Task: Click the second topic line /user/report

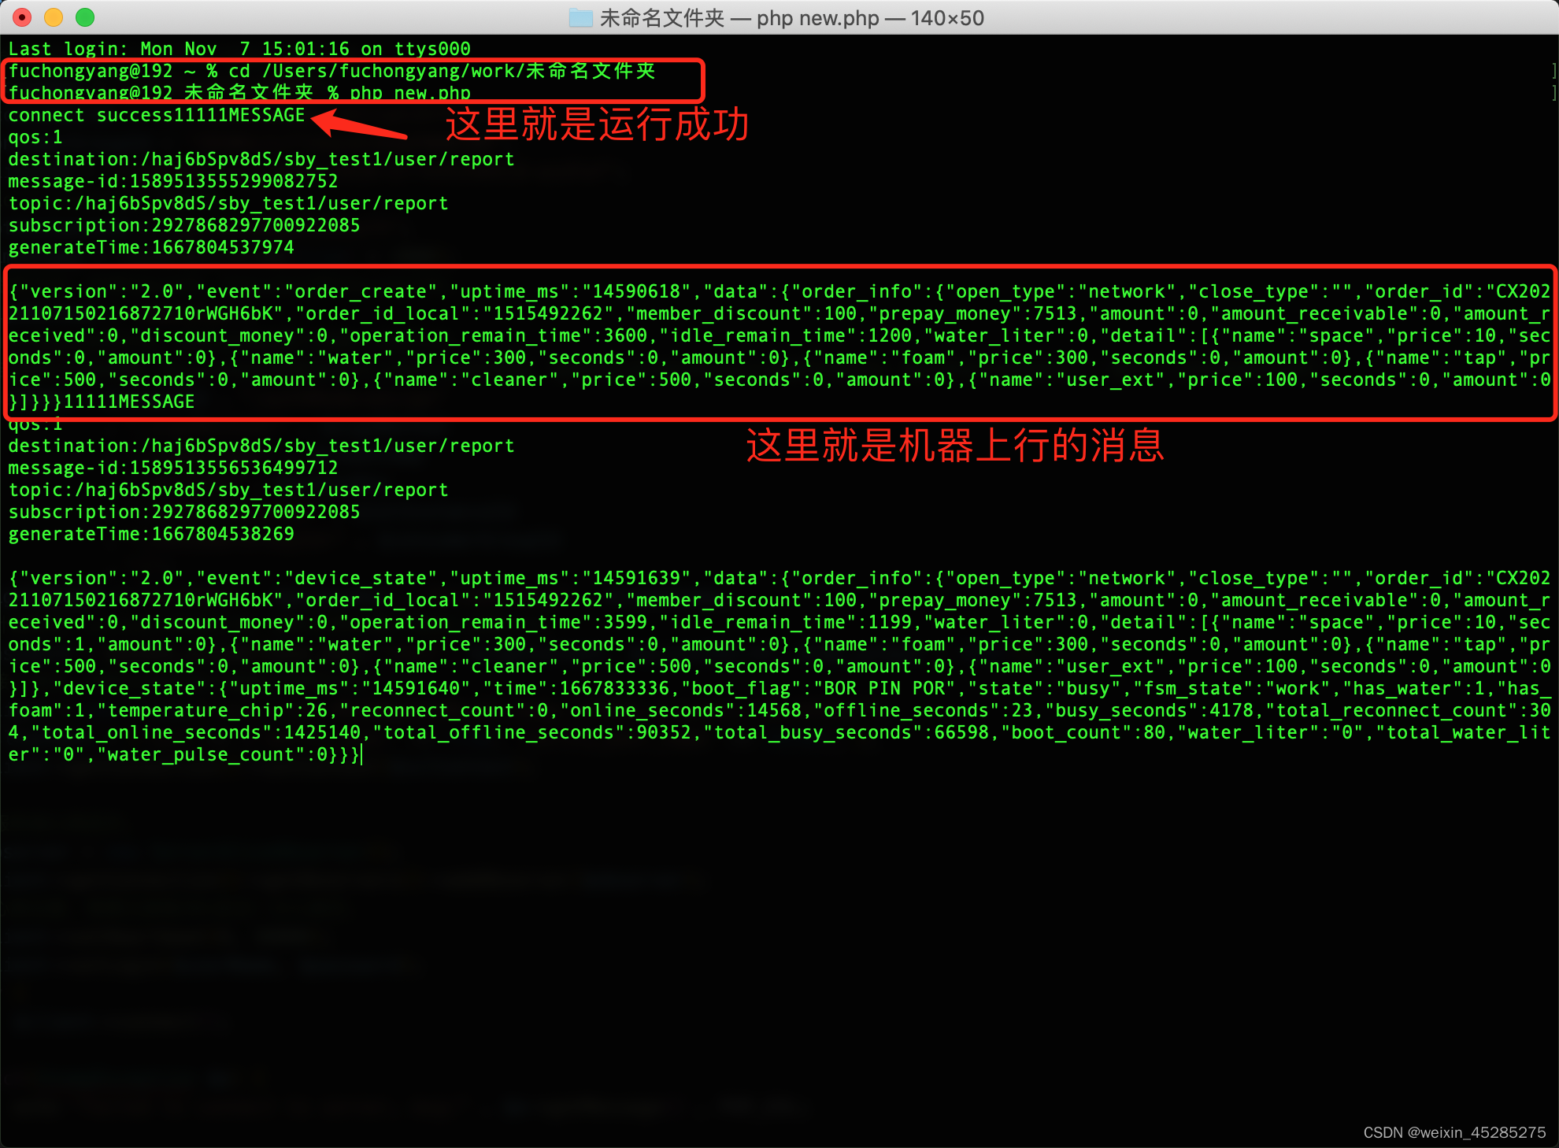Action: [228, 491]
